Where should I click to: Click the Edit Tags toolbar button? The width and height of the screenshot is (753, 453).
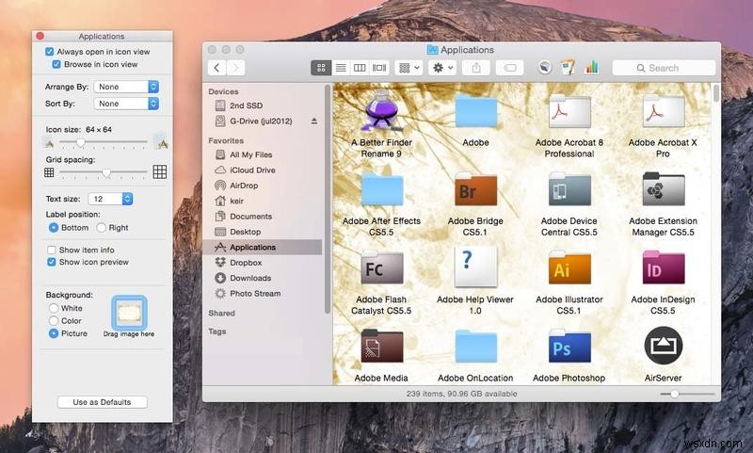tap(509, 68)
